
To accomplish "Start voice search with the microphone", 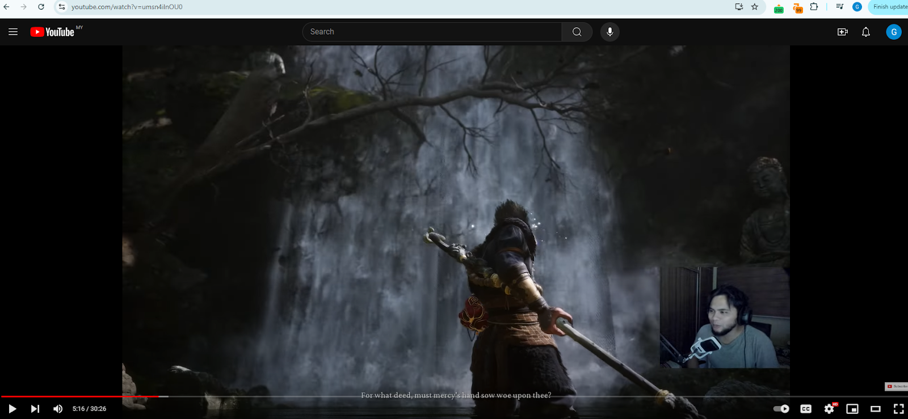I will (610, 32).
